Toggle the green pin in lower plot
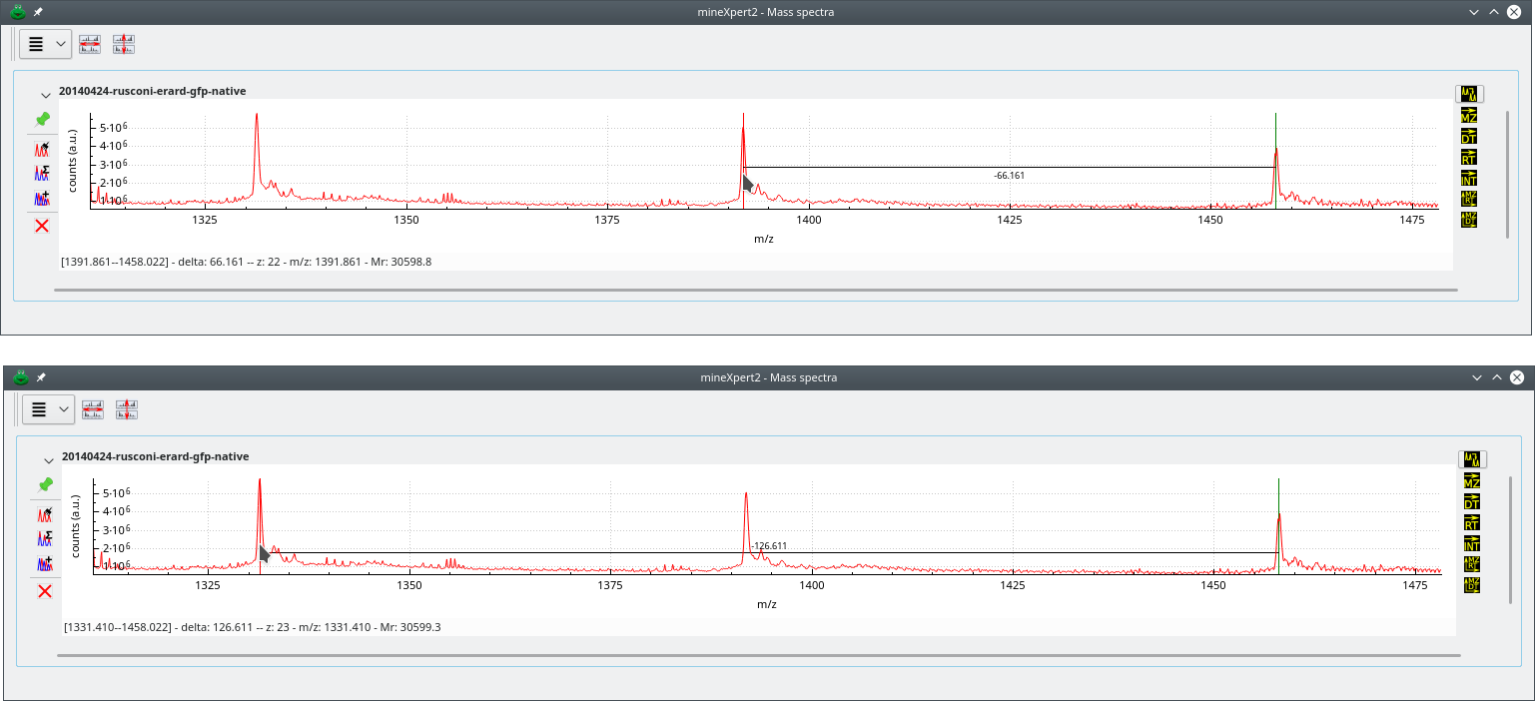Screen dimensions: 1535x701 tap(45, 484)
